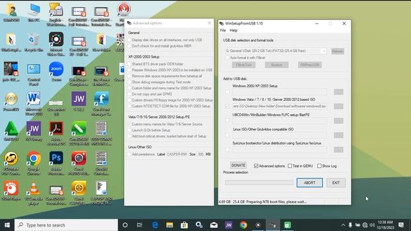411x231 pixels.
Task: Open the notification center icon
Action: click(x=401, y=225)
